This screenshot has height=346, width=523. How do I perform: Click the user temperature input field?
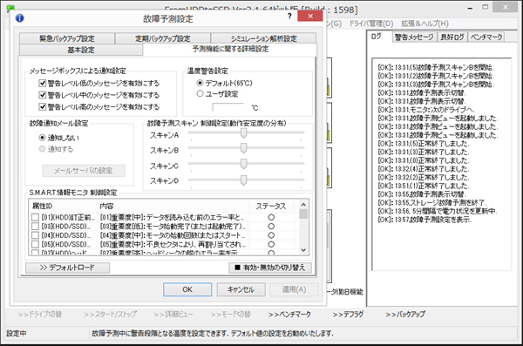click(228, 107)
